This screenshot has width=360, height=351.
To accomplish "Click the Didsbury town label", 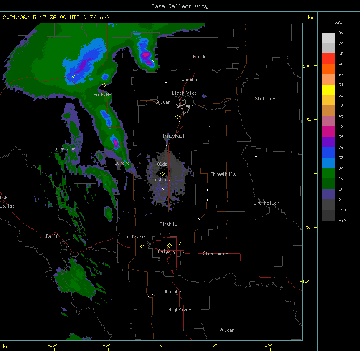I will [x=160, y=180].
